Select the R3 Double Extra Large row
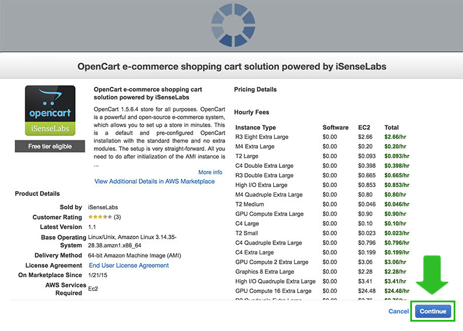Screen dimensions: 463x331 coord(322,175)
